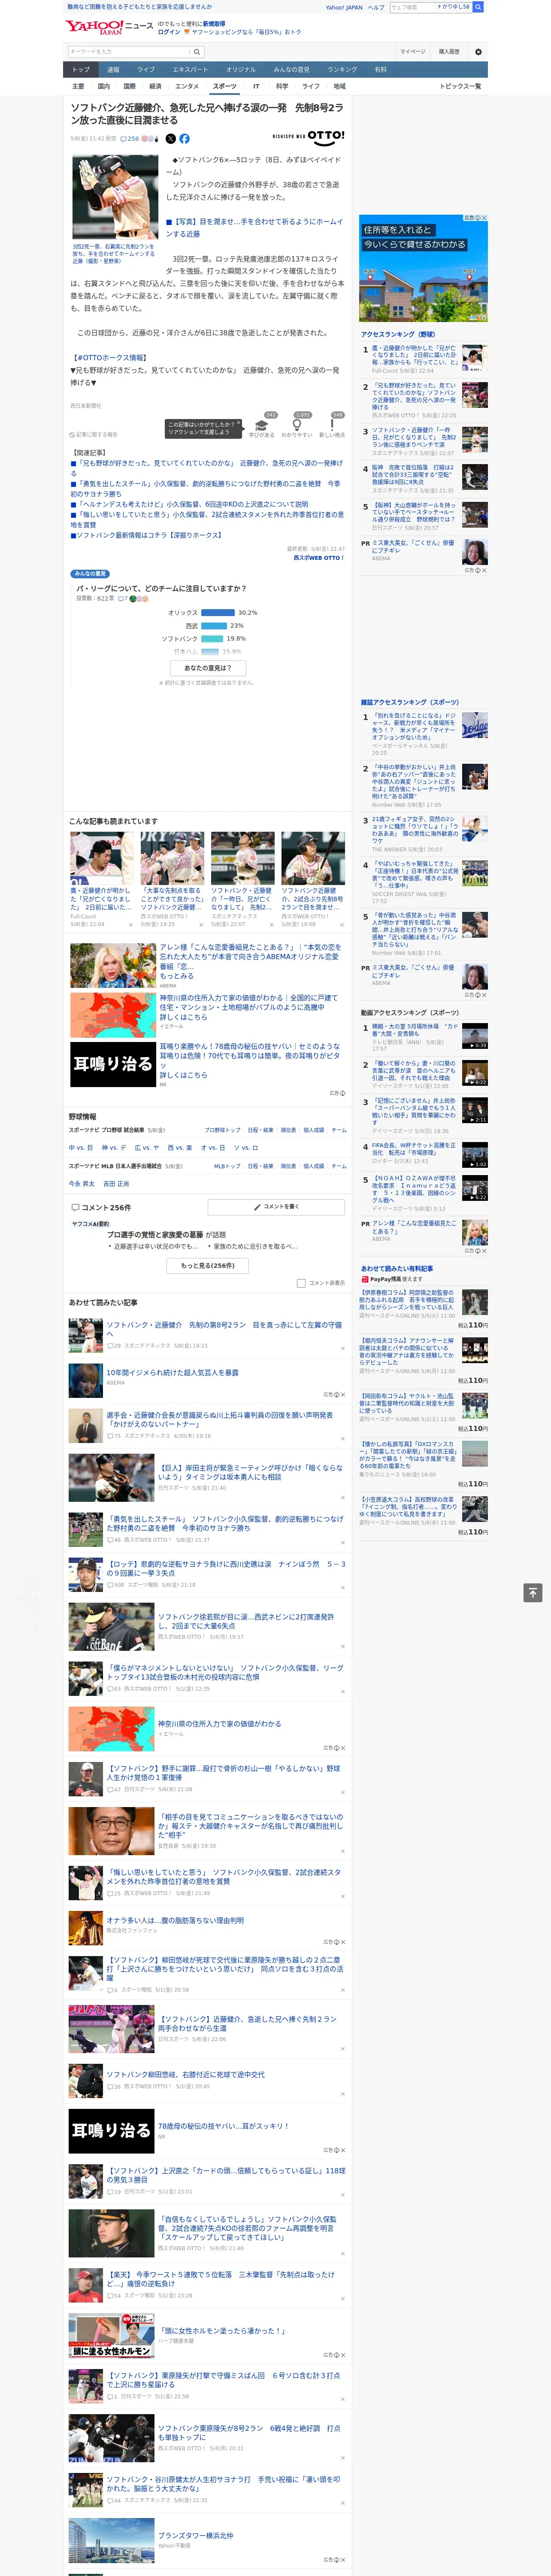
Task: Select the 速報 navigation tab
Action: coord(113,70)
